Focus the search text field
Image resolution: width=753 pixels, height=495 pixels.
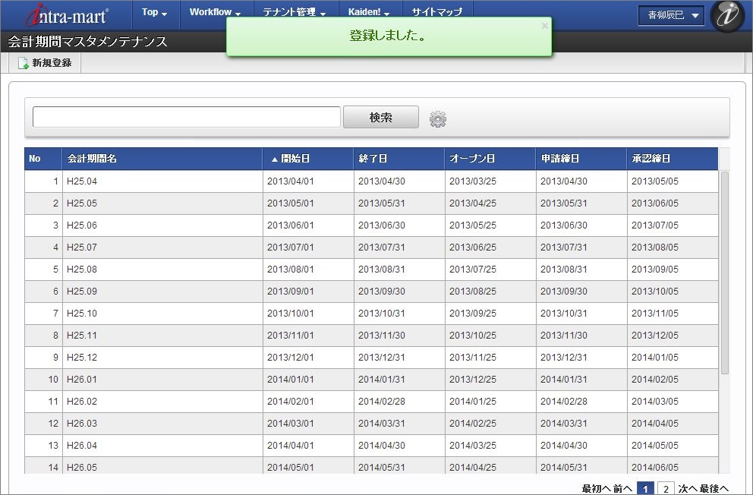(x=186, y=117)
